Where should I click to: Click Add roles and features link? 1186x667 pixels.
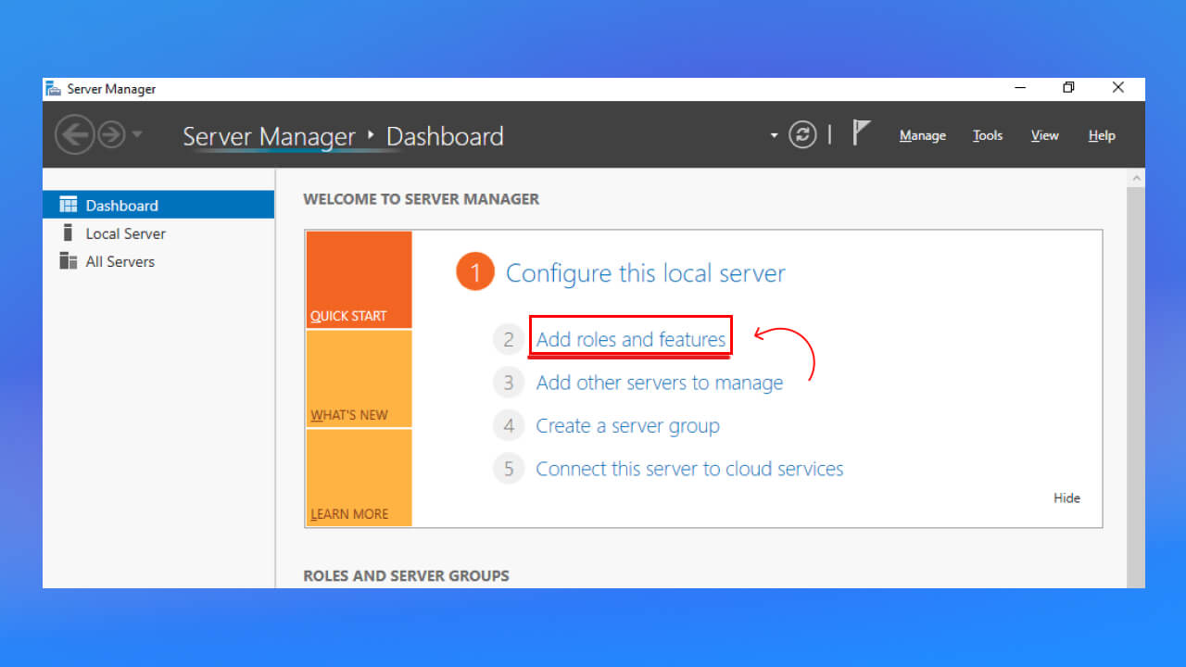pos(631,339)
